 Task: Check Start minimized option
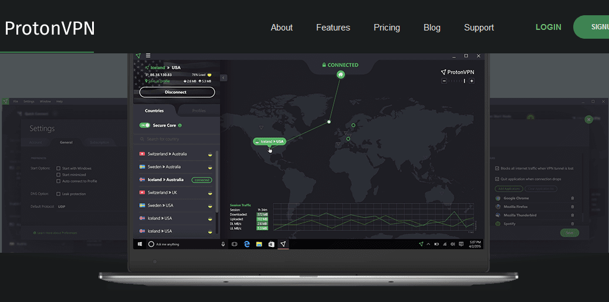58,175
